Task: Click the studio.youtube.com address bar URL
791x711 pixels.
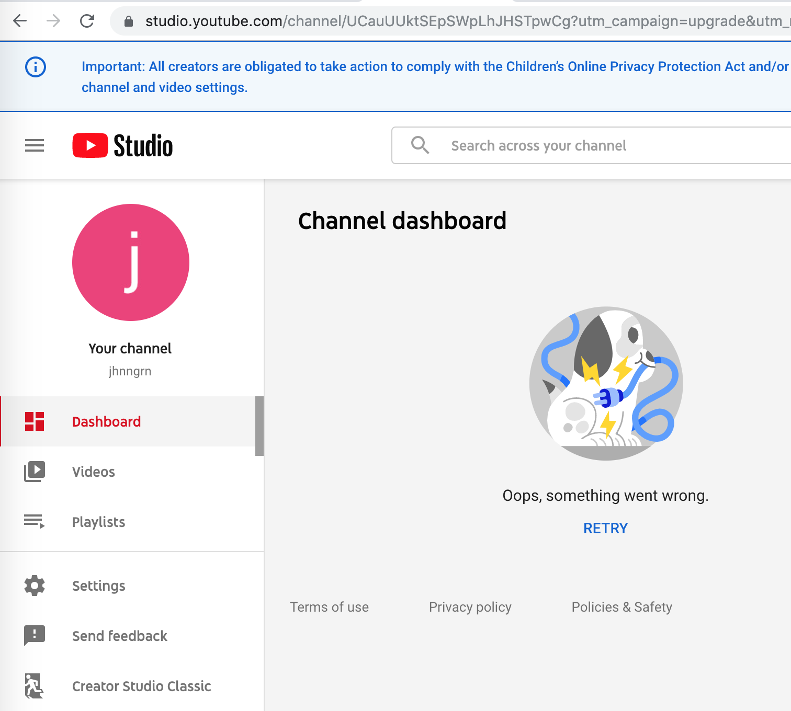Action: (x=468, y=21)
